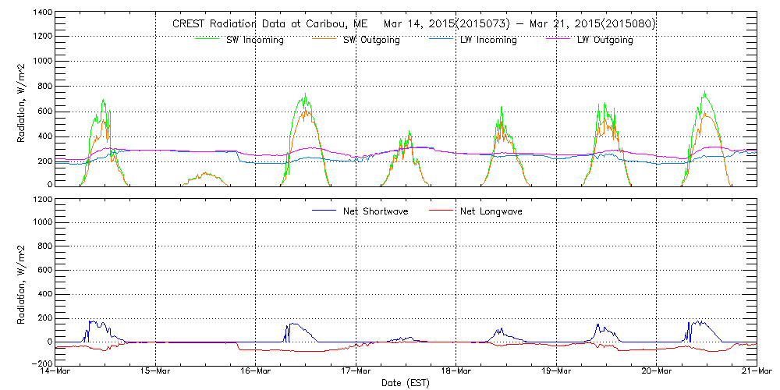This screenshot has height=390, width=780.
Task: Click the chart title mentioning Caribou, ME
Action: pyautogui.click(x=413, y=23)
